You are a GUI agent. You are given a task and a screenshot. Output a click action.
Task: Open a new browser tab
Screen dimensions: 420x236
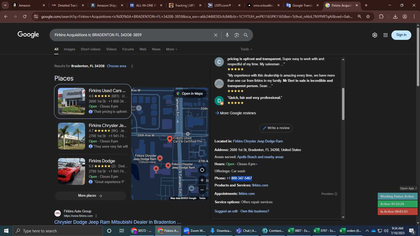coord(366,5)
